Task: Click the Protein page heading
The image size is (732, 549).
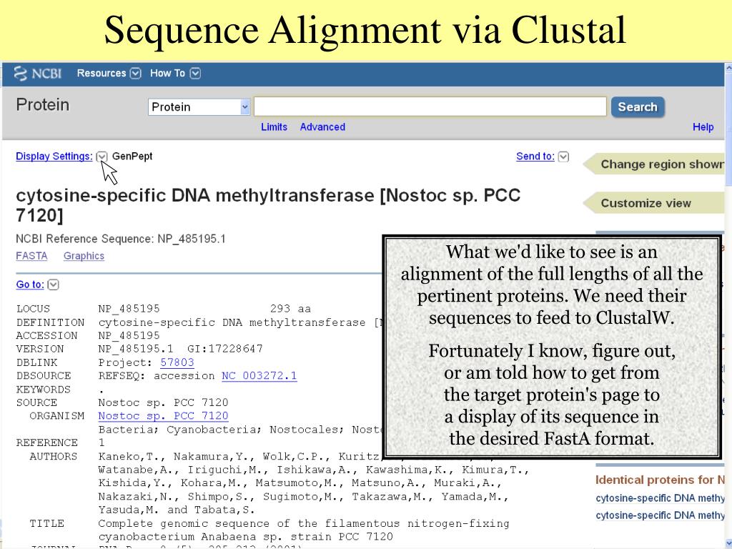Action: 42,104
